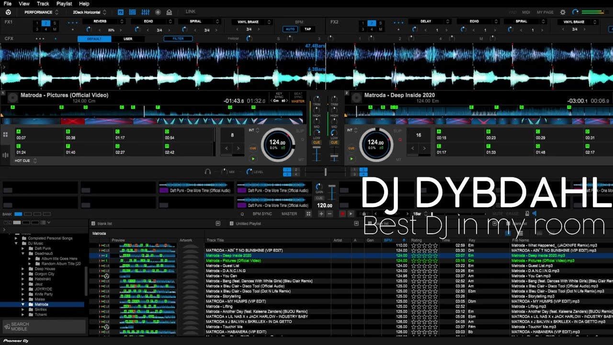Screen dimensions: 613x345
Task: Trigger hot cue D at 00:54 on deck 1
Action: [188, 135]
